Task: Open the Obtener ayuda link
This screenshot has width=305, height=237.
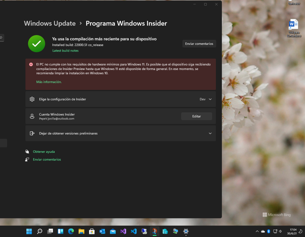Action: click(x=44, y=152)
